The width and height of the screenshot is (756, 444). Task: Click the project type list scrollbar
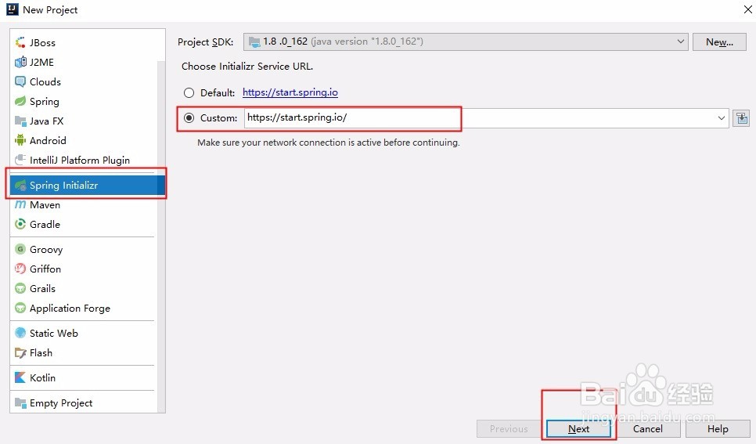coord(161,236)
